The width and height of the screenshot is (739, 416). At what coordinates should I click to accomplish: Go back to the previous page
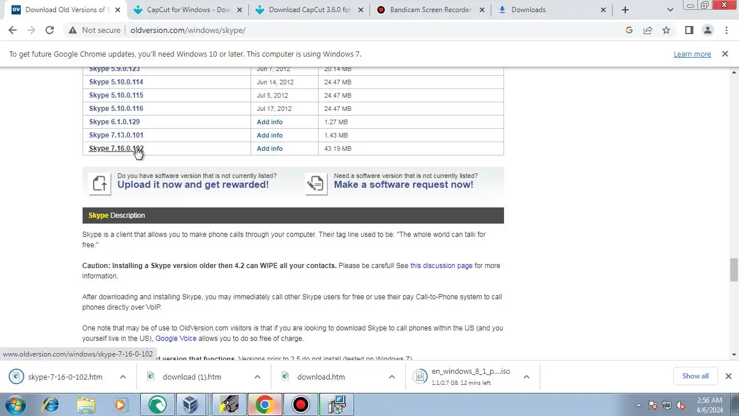click(13, 30)
